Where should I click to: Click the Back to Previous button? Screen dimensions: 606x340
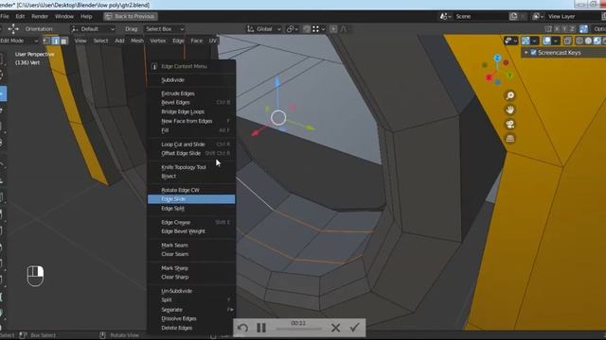(131, 16)
